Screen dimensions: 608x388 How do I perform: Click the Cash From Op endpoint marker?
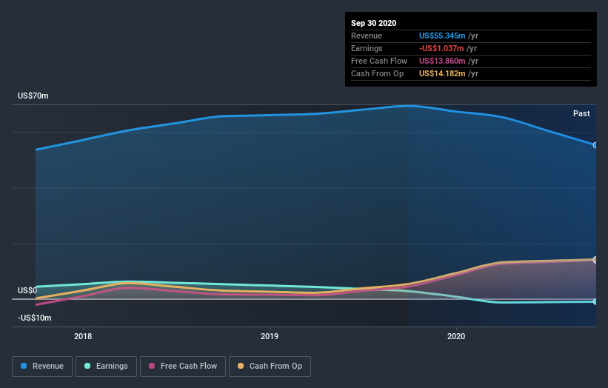595,259
